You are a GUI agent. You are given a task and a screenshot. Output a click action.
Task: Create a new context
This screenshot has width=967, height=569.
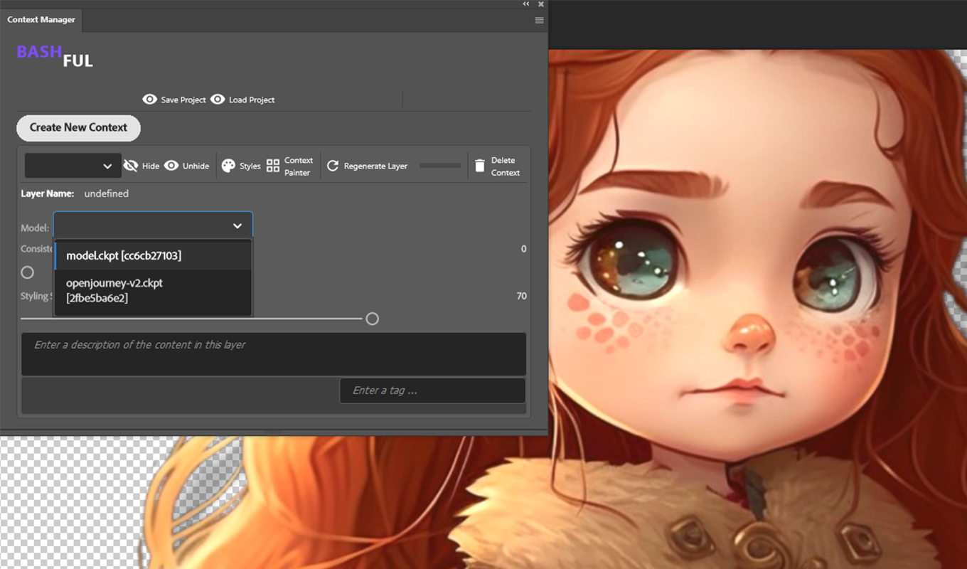pos(78,128)
